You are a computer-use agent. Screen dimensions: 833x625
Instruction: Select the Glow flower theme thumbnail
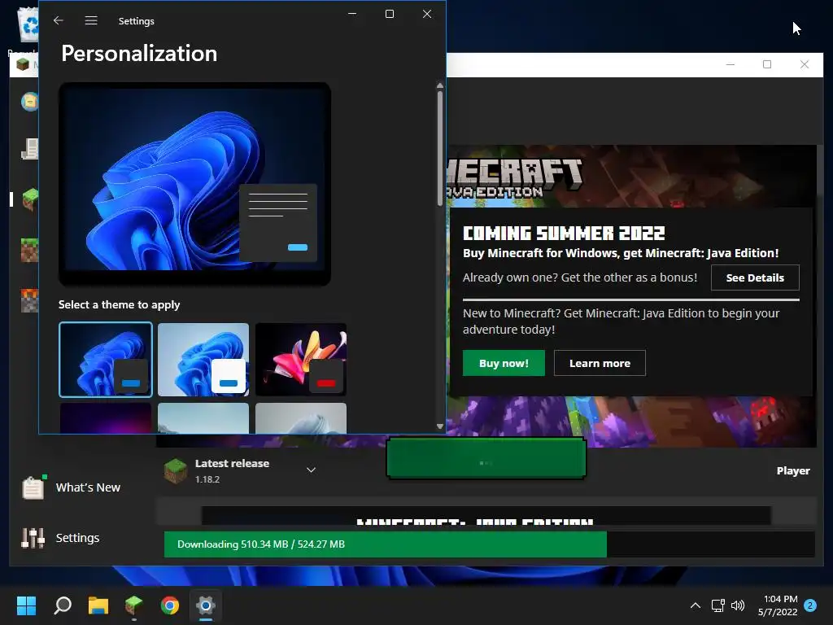[x=301, y=359]
